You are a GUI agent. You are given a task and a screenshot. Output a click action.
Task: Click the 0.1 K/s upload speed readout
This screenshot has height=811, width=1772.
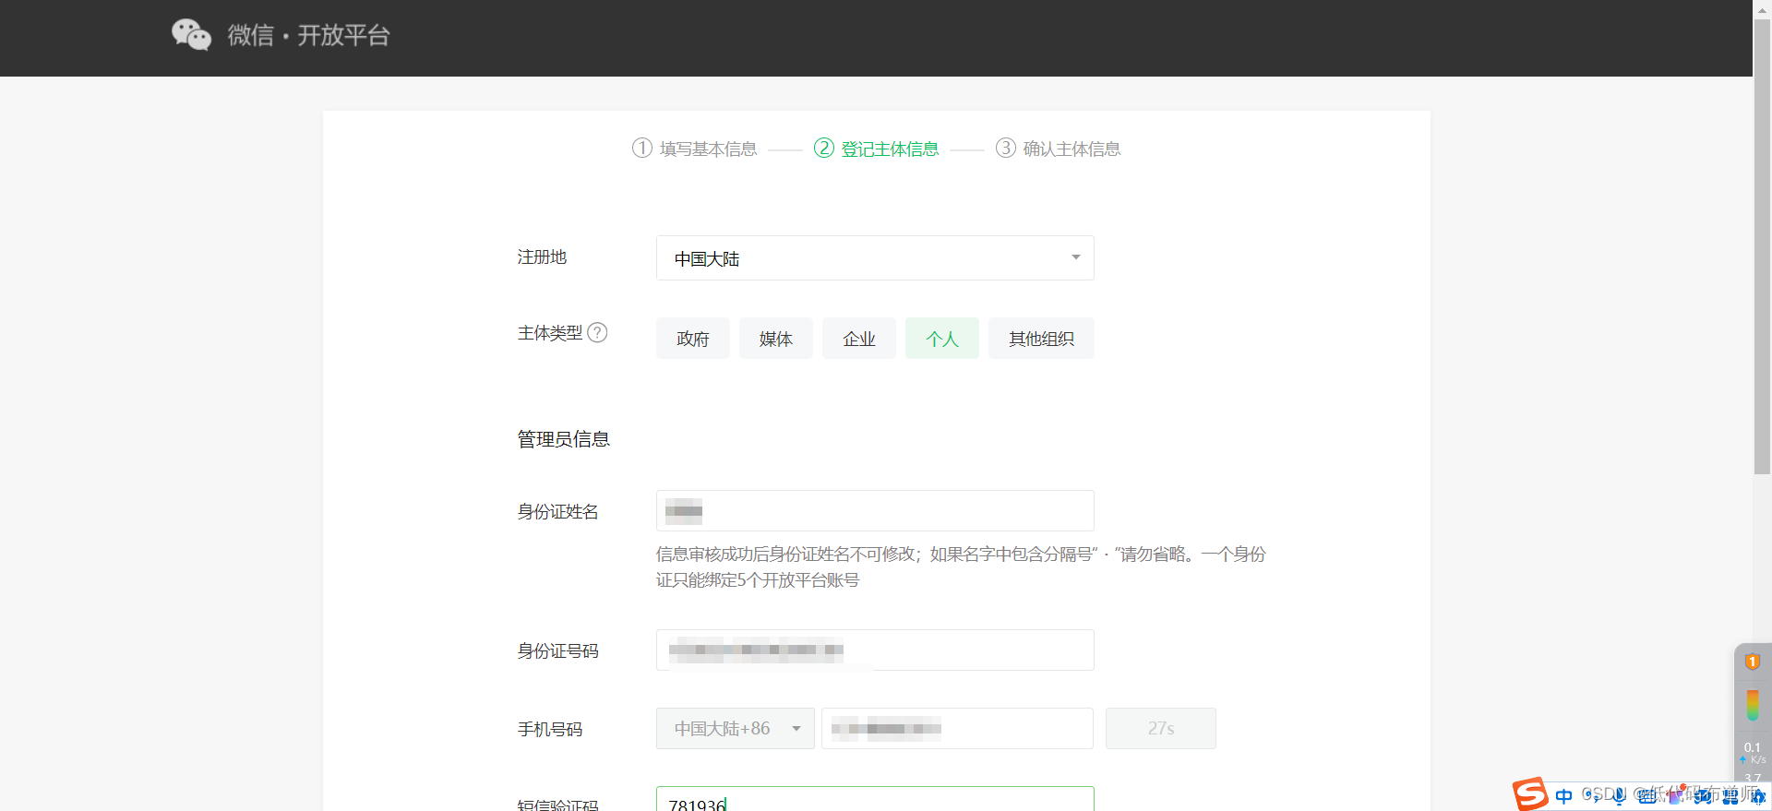tap(1753, 753)
